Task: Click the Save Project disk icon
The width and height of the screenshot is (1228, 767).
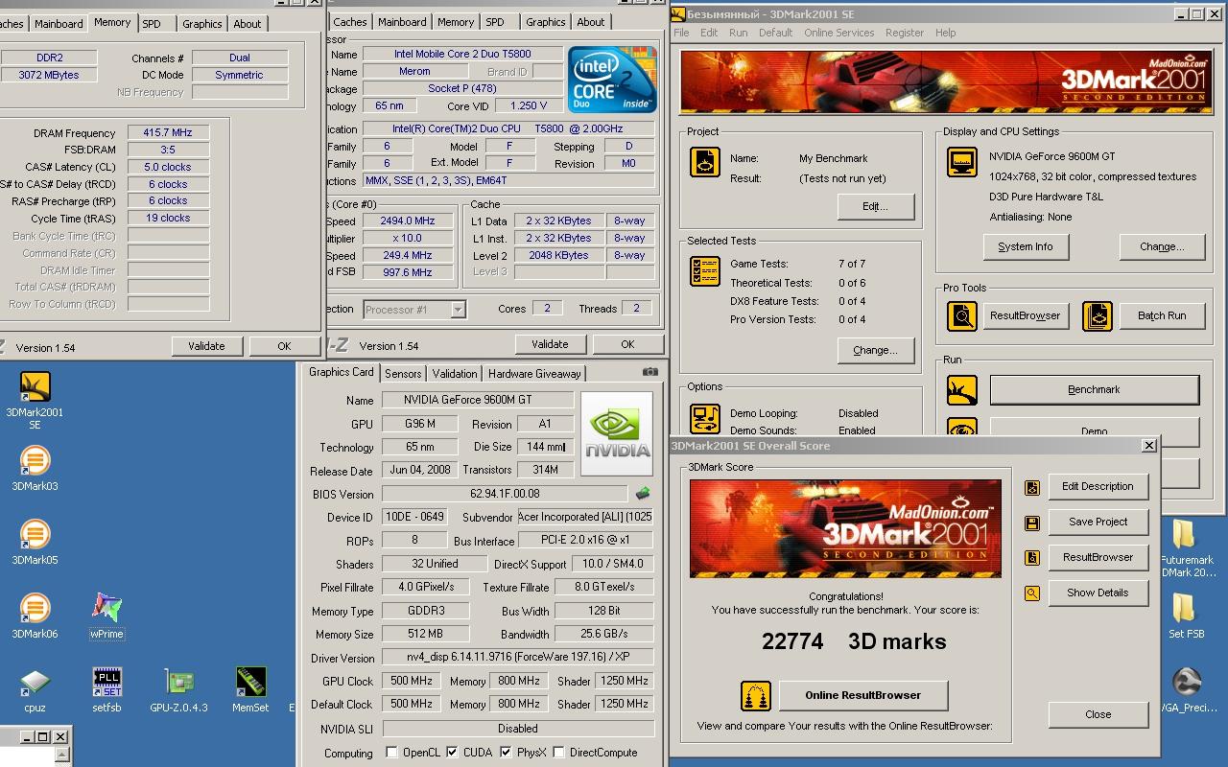Action: (x=1032, y=523)
